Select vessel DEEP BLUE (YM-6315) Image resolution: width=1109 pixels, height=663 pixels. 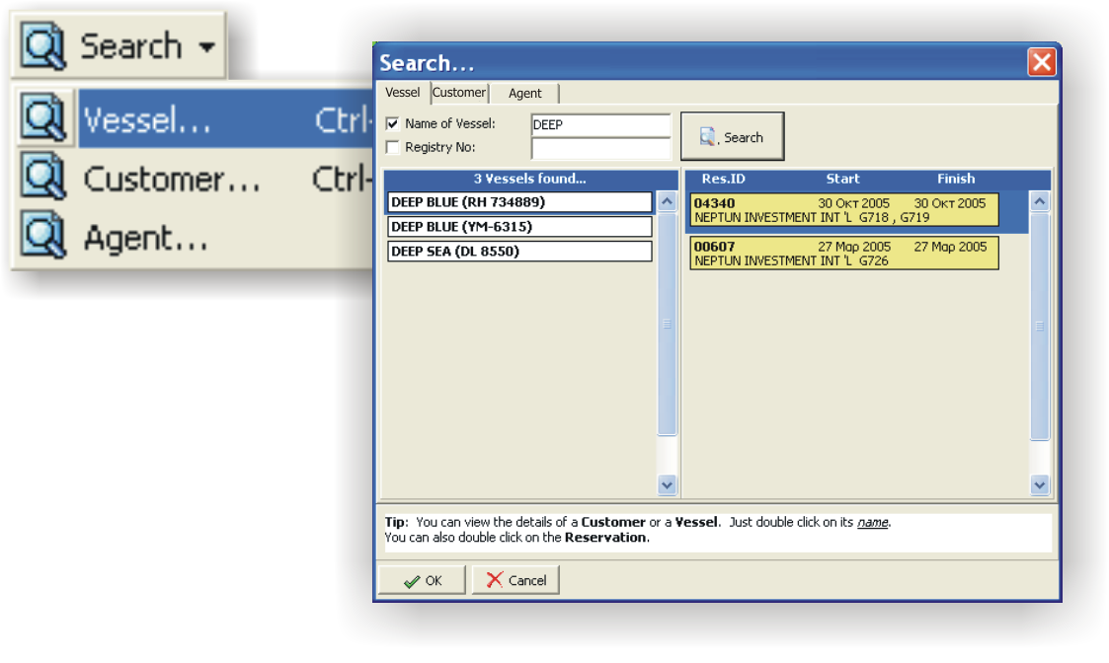click(519, 227)
